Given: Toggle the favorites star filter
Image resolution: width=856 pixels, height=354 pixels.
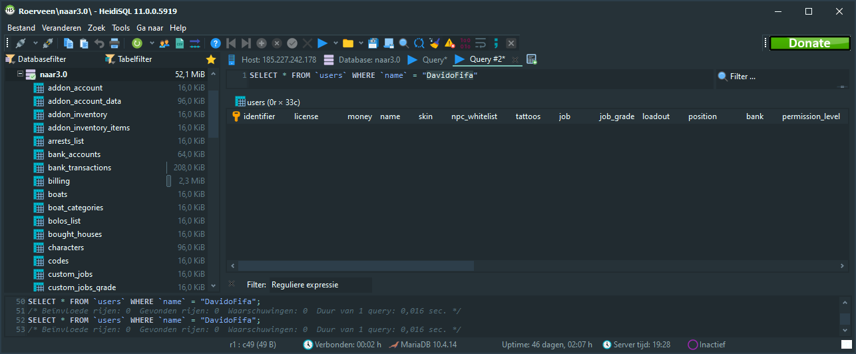Looking at the screenshot, I should tap(211, 59).
